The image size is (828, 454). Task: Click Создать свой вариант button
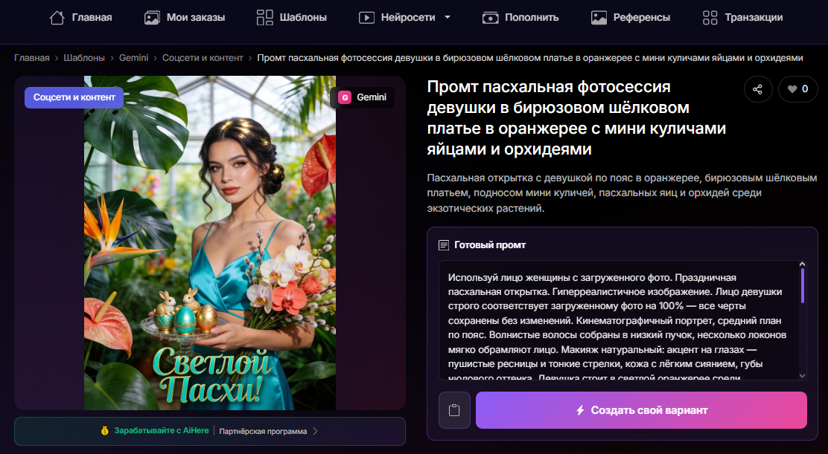tap(641, 410)
